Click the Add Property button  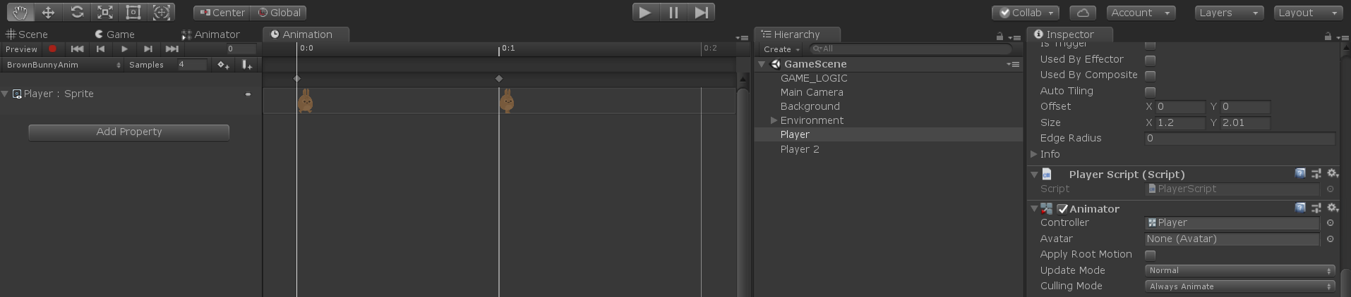129,132
